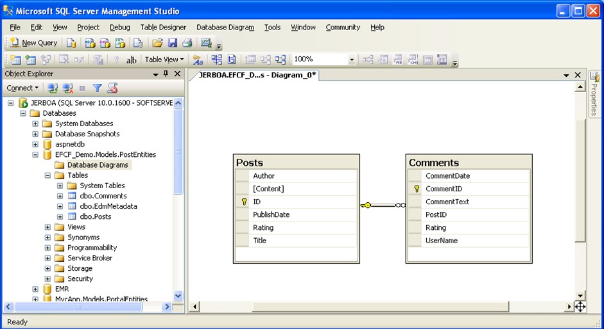604x329 pixels.
Task: Save the diagram with the floppy icon
Action: pos(172,43)
